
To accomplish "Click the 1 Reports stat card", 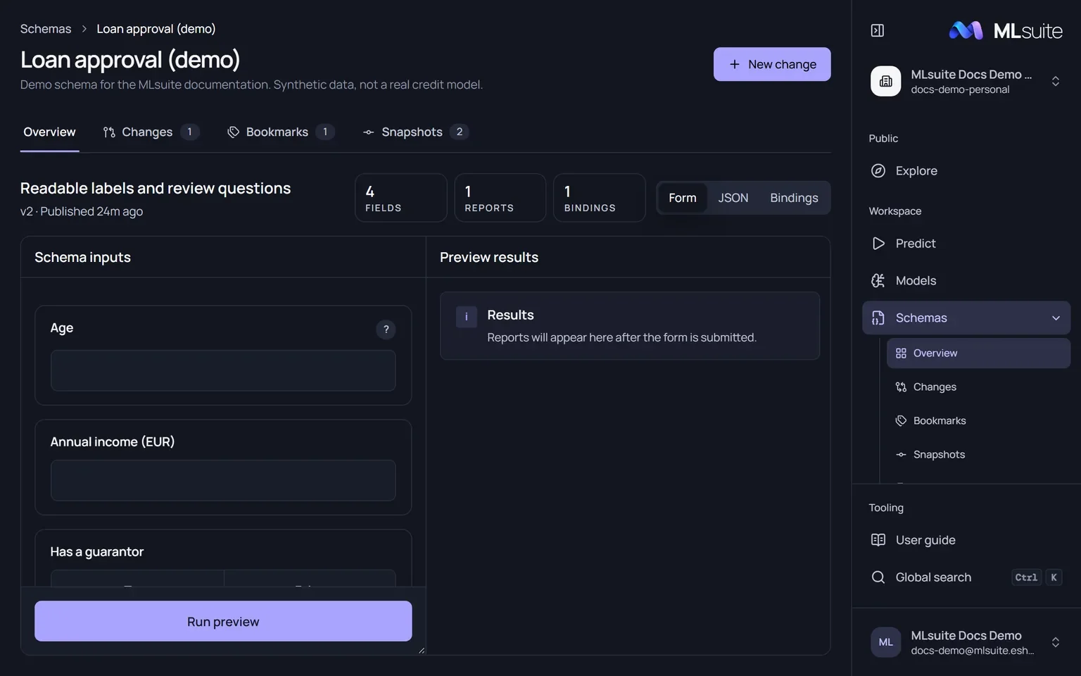I will pos(500,198).
